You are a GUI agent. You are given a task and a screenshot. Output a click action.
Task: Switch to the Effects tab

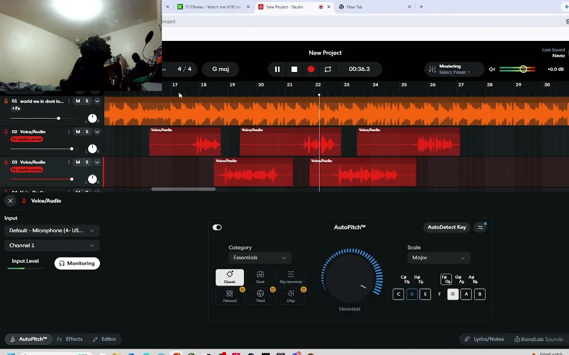[x=70, y=339]
